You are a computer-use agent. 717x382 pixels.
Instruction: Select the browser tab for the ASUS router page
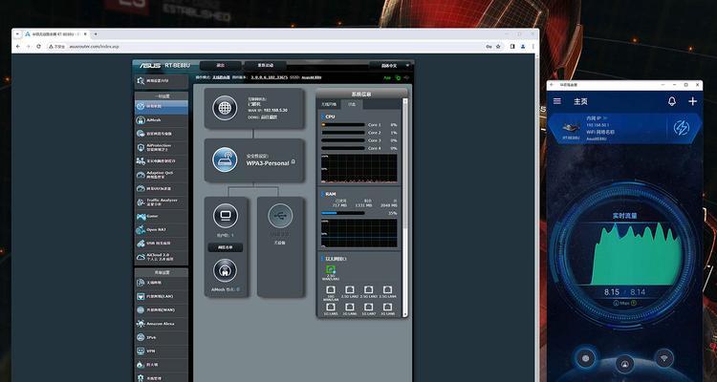[54, 34]
